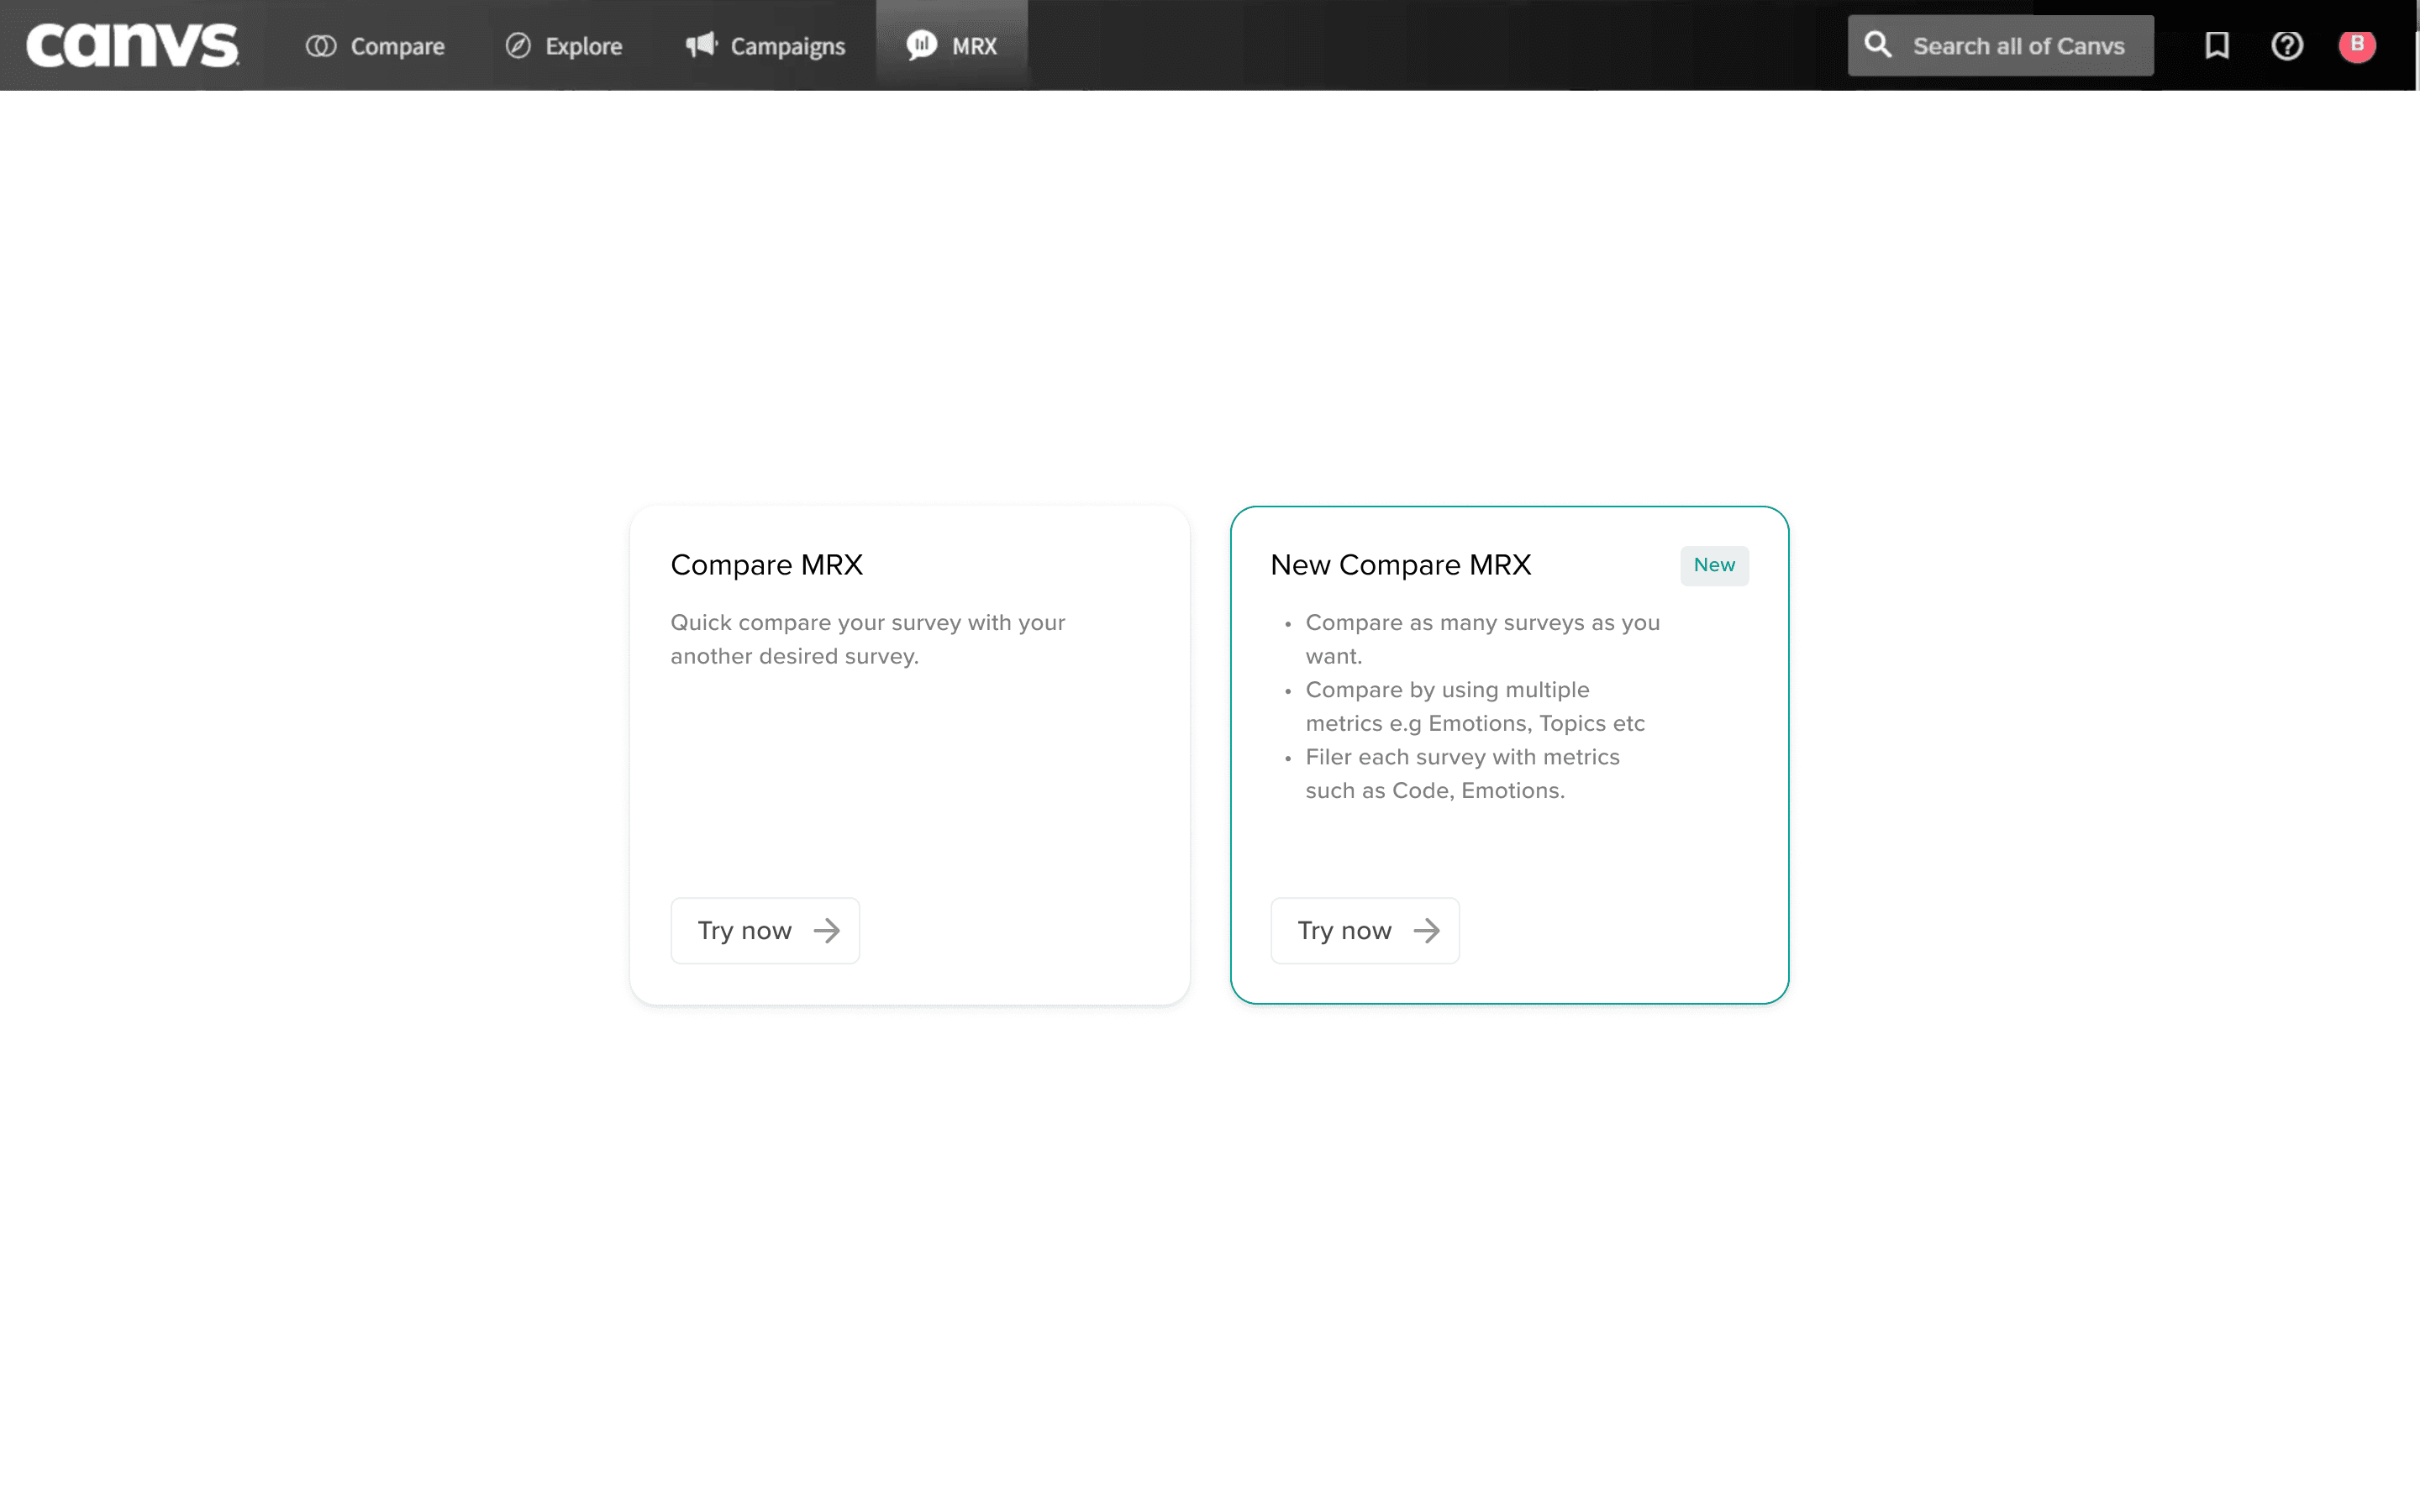Open the user avatar B menu
This screenshot has height=1512, width=2420.
click(x=2357, y=45)
